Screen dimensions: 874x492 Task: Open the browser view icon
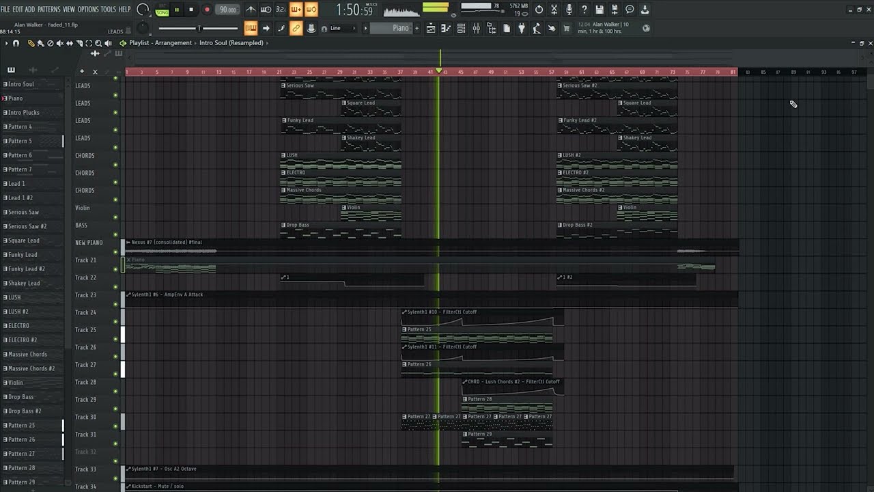point(491,28)
